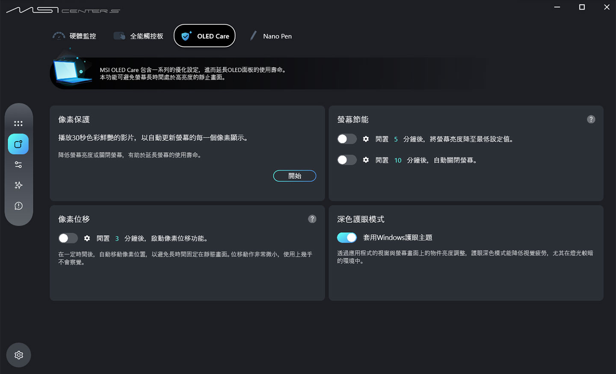Open the settings sliders icon in sidebar
616x374 pixels.
pos(18,164)
